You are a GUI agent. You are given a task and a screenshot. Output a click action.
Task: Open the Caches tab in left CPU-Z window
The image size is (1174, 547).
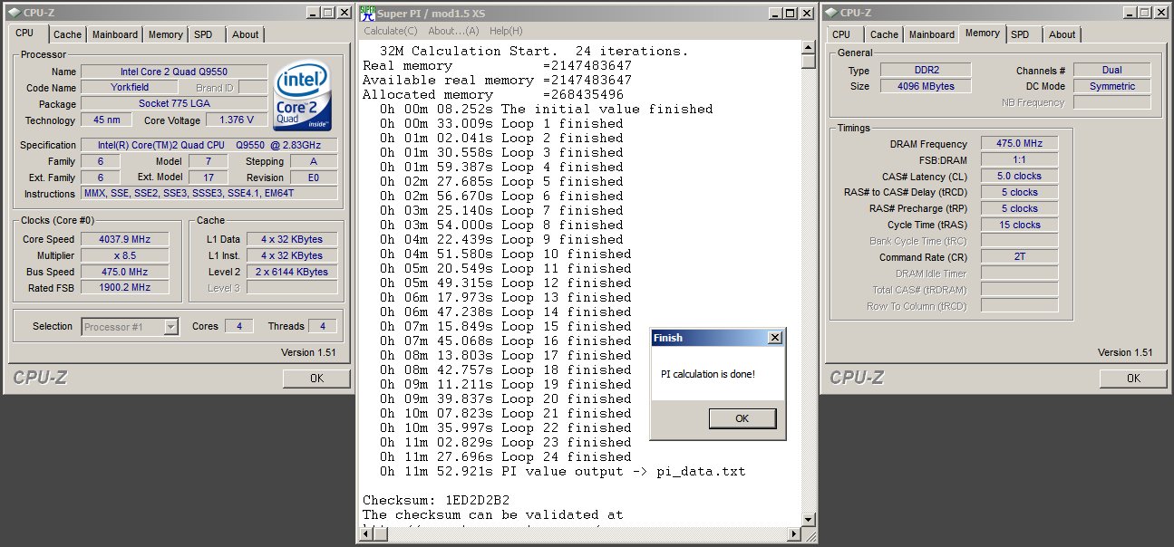tap(67, 34)
